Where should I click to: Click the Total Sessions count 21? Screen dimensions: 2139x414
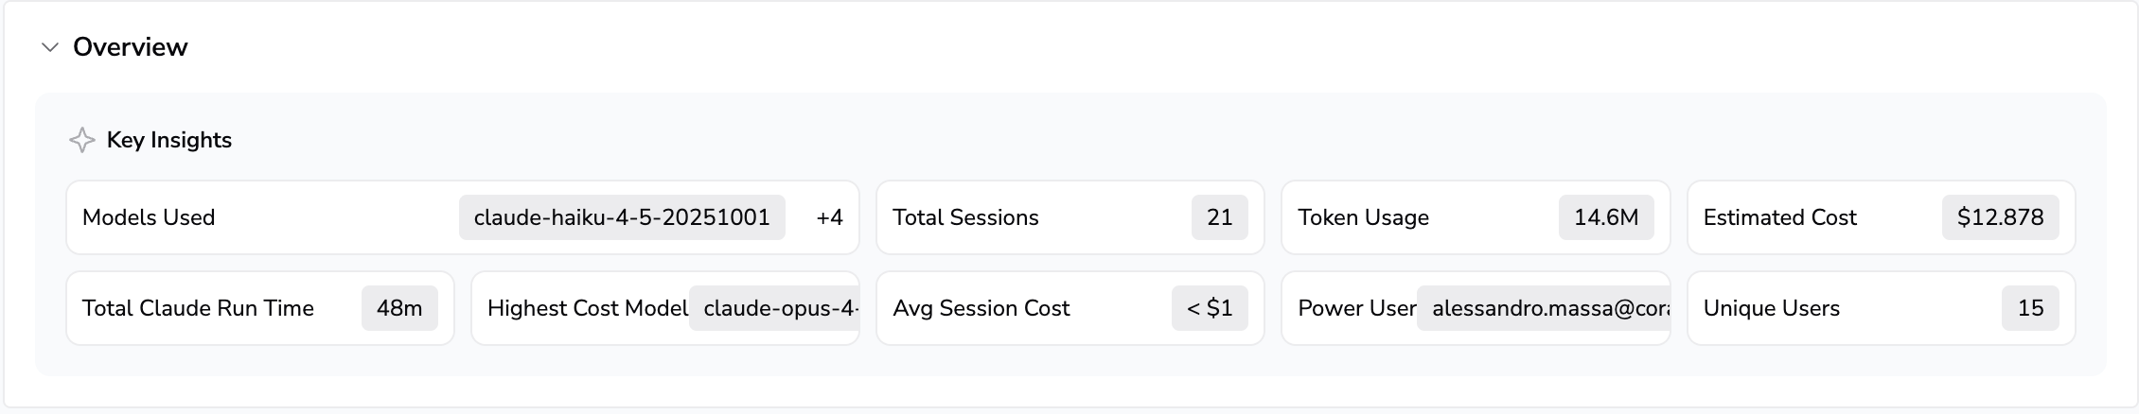(1219, 217)
